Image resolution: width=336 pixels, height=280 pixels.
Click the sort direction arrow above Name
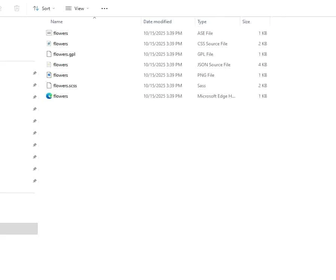[94, 18]
